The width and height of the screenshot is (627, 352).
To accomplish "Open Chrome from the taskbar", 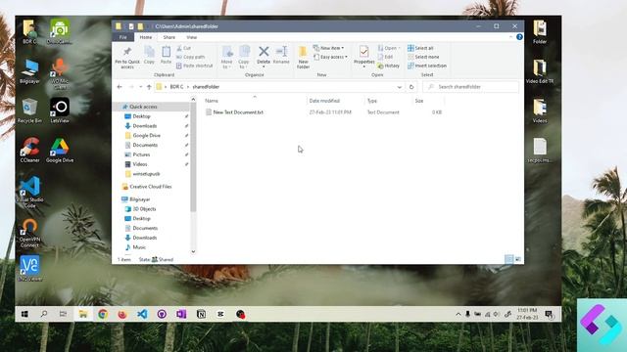I will tap(103, 314).
